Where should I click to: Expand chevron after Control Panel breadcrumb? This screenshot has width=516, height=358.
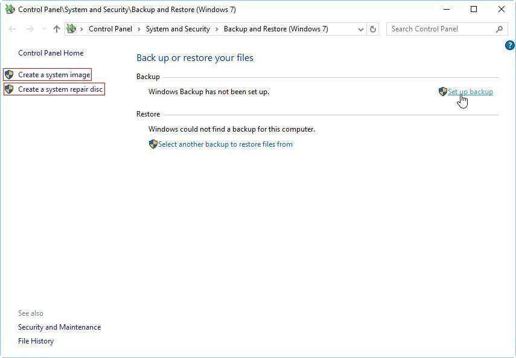[139, 30]
